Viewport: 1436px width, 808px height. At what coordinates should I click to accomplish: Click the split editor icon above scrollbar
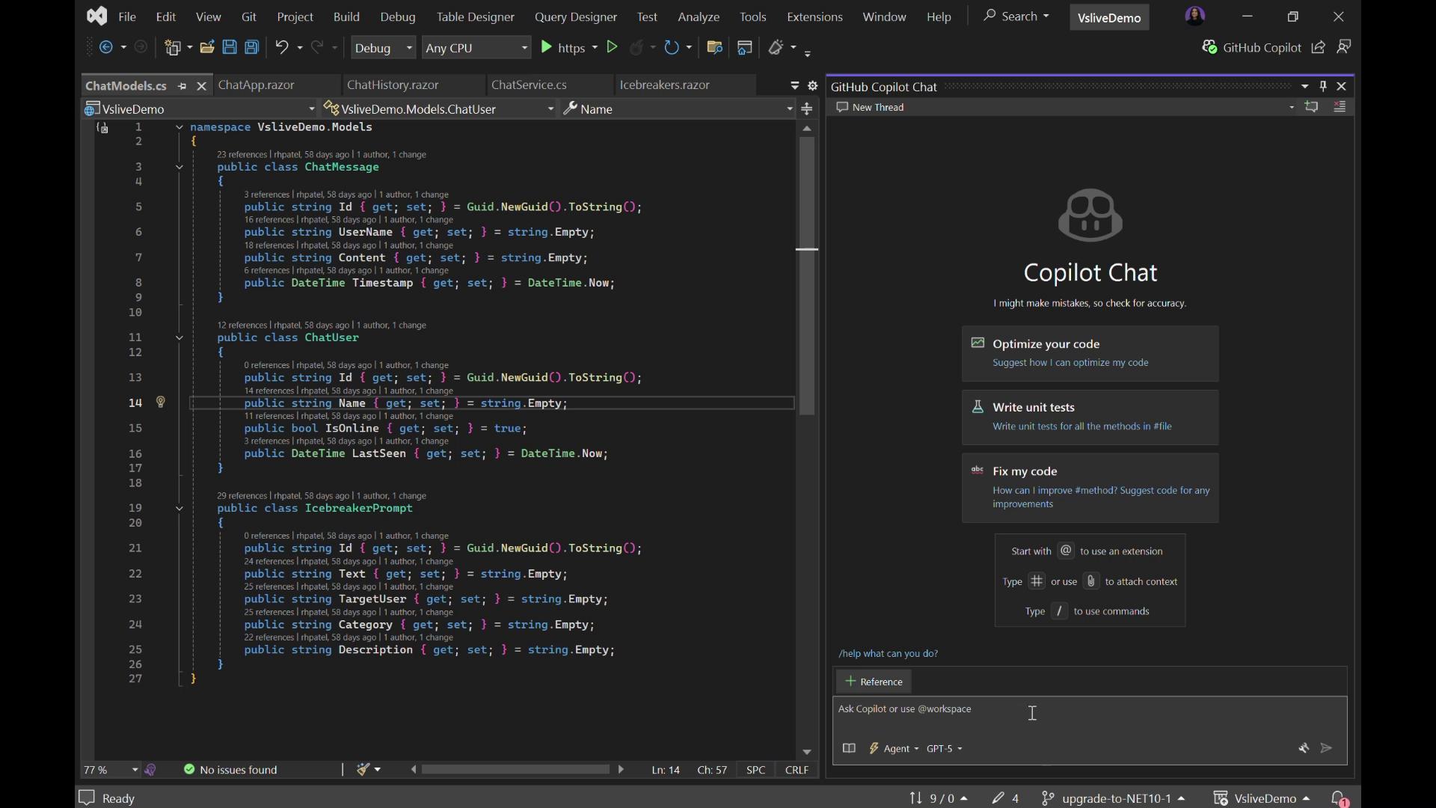coord(807,109)
